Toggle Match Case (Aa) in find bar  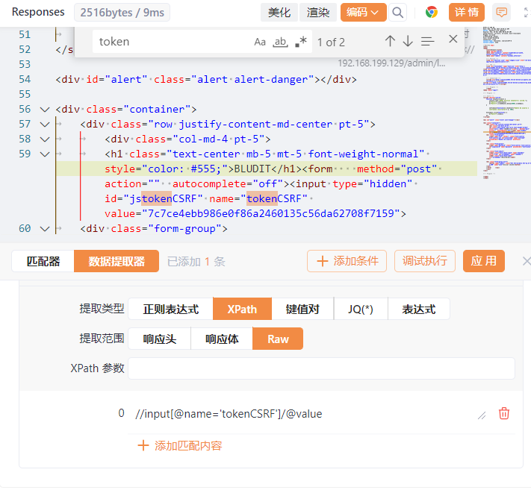point(260,42)
